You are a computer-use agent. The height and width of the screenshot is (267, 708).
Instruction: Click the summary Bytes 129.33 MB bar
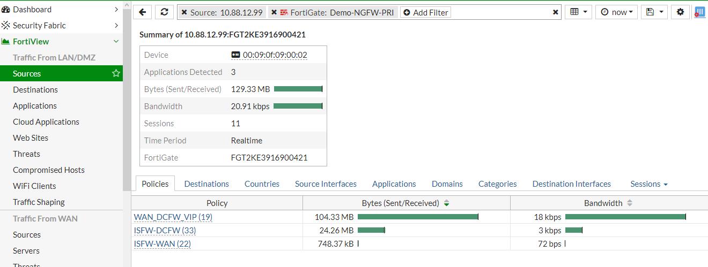coord(298,89)
